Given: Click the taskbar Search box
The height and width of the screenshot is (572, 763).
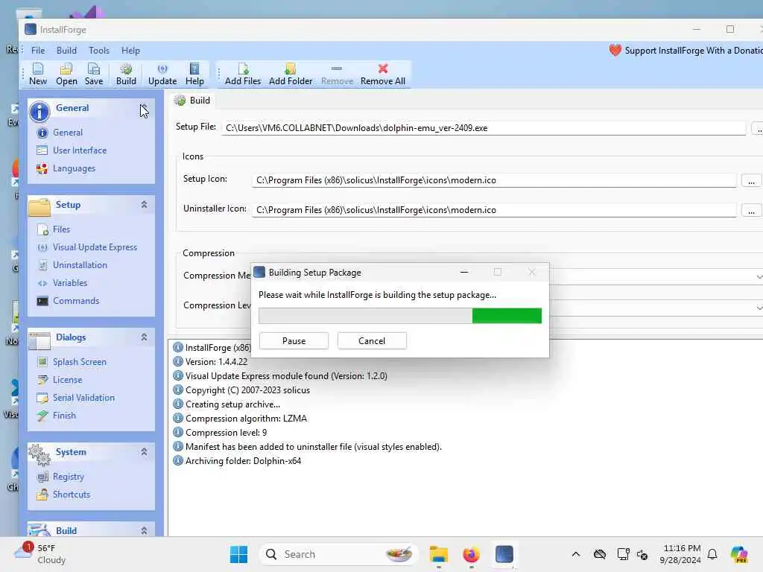Looking at the screenshot, I should (339, 554).
